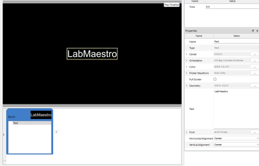The width and height of the screenshot is (259, 166).
Task: Select the Text item in Epoch list
Action: click(x=32, y=123)
